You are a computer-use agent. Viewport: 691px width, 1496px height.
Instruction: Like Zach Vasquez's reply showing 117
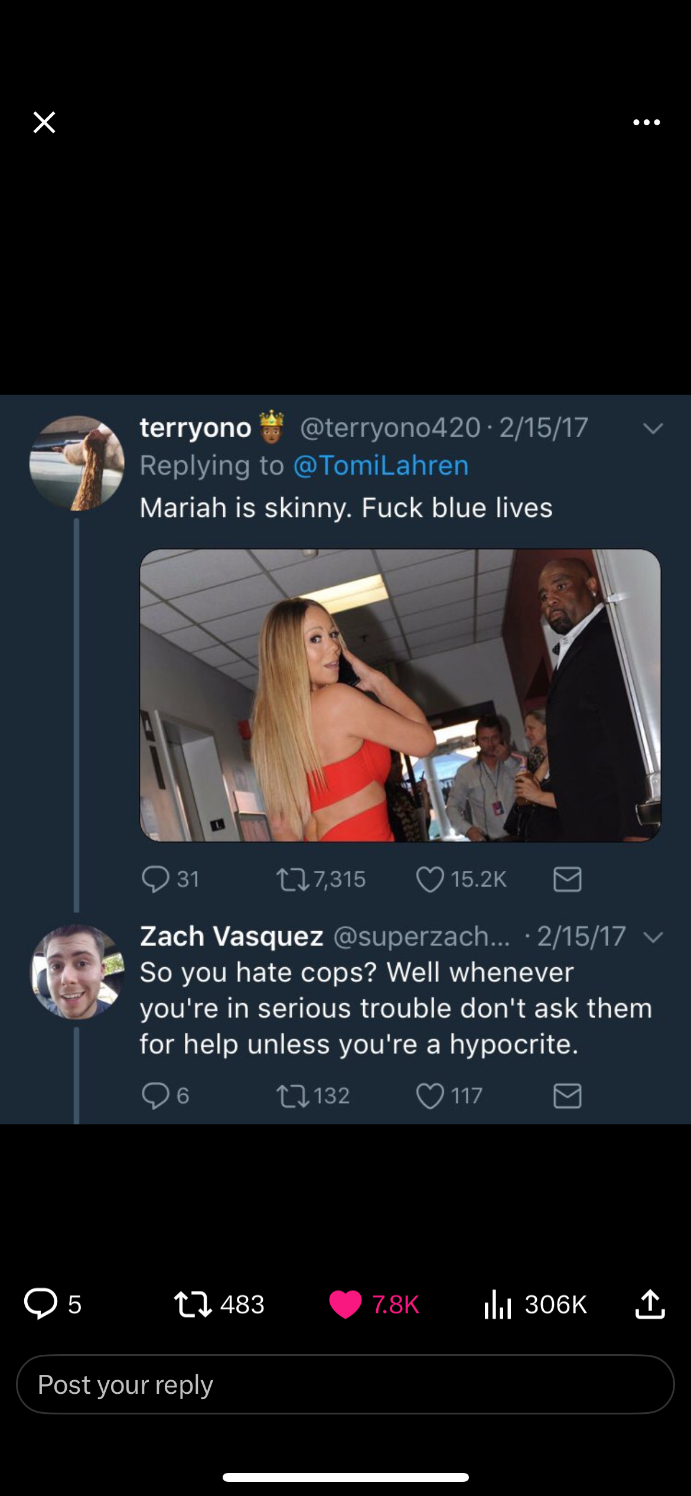tap(430, 1096)
